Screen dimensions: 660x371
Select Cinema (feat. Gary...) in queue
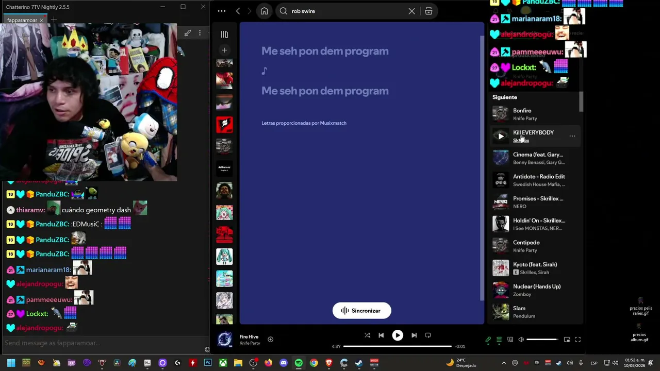click(534, 158)
